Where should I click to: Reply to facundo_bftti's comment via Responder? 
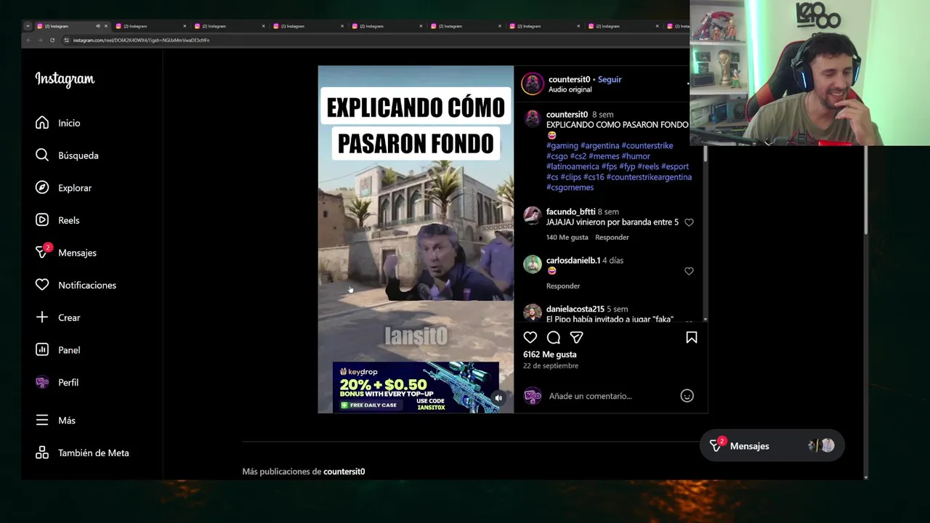point(612,238)
